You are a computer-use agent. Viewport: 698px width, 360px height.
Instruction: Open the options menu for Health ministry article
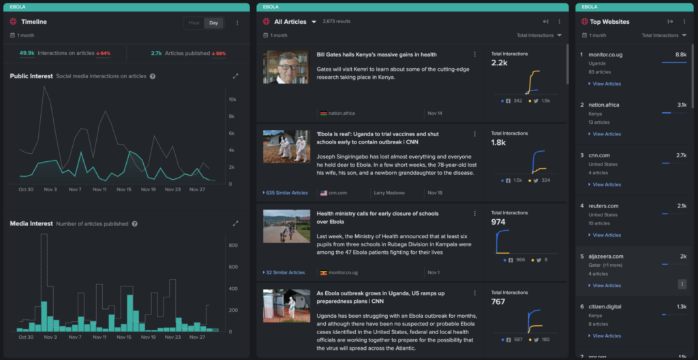tap(474, 213)
